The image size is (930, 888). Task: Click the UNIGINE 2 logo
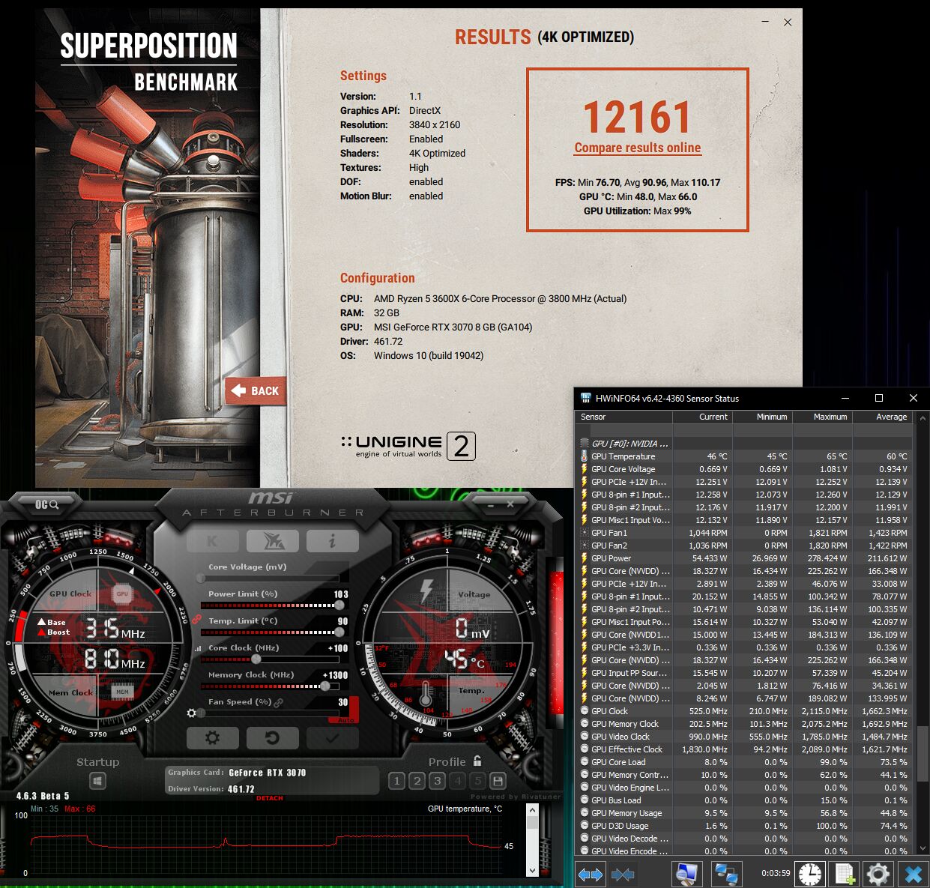tap(408, 446)
